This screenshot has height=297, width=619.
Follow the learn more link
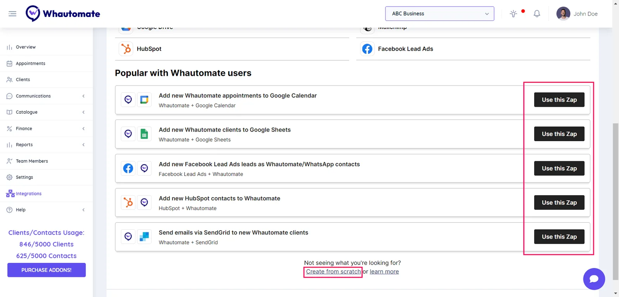(384, 271)
